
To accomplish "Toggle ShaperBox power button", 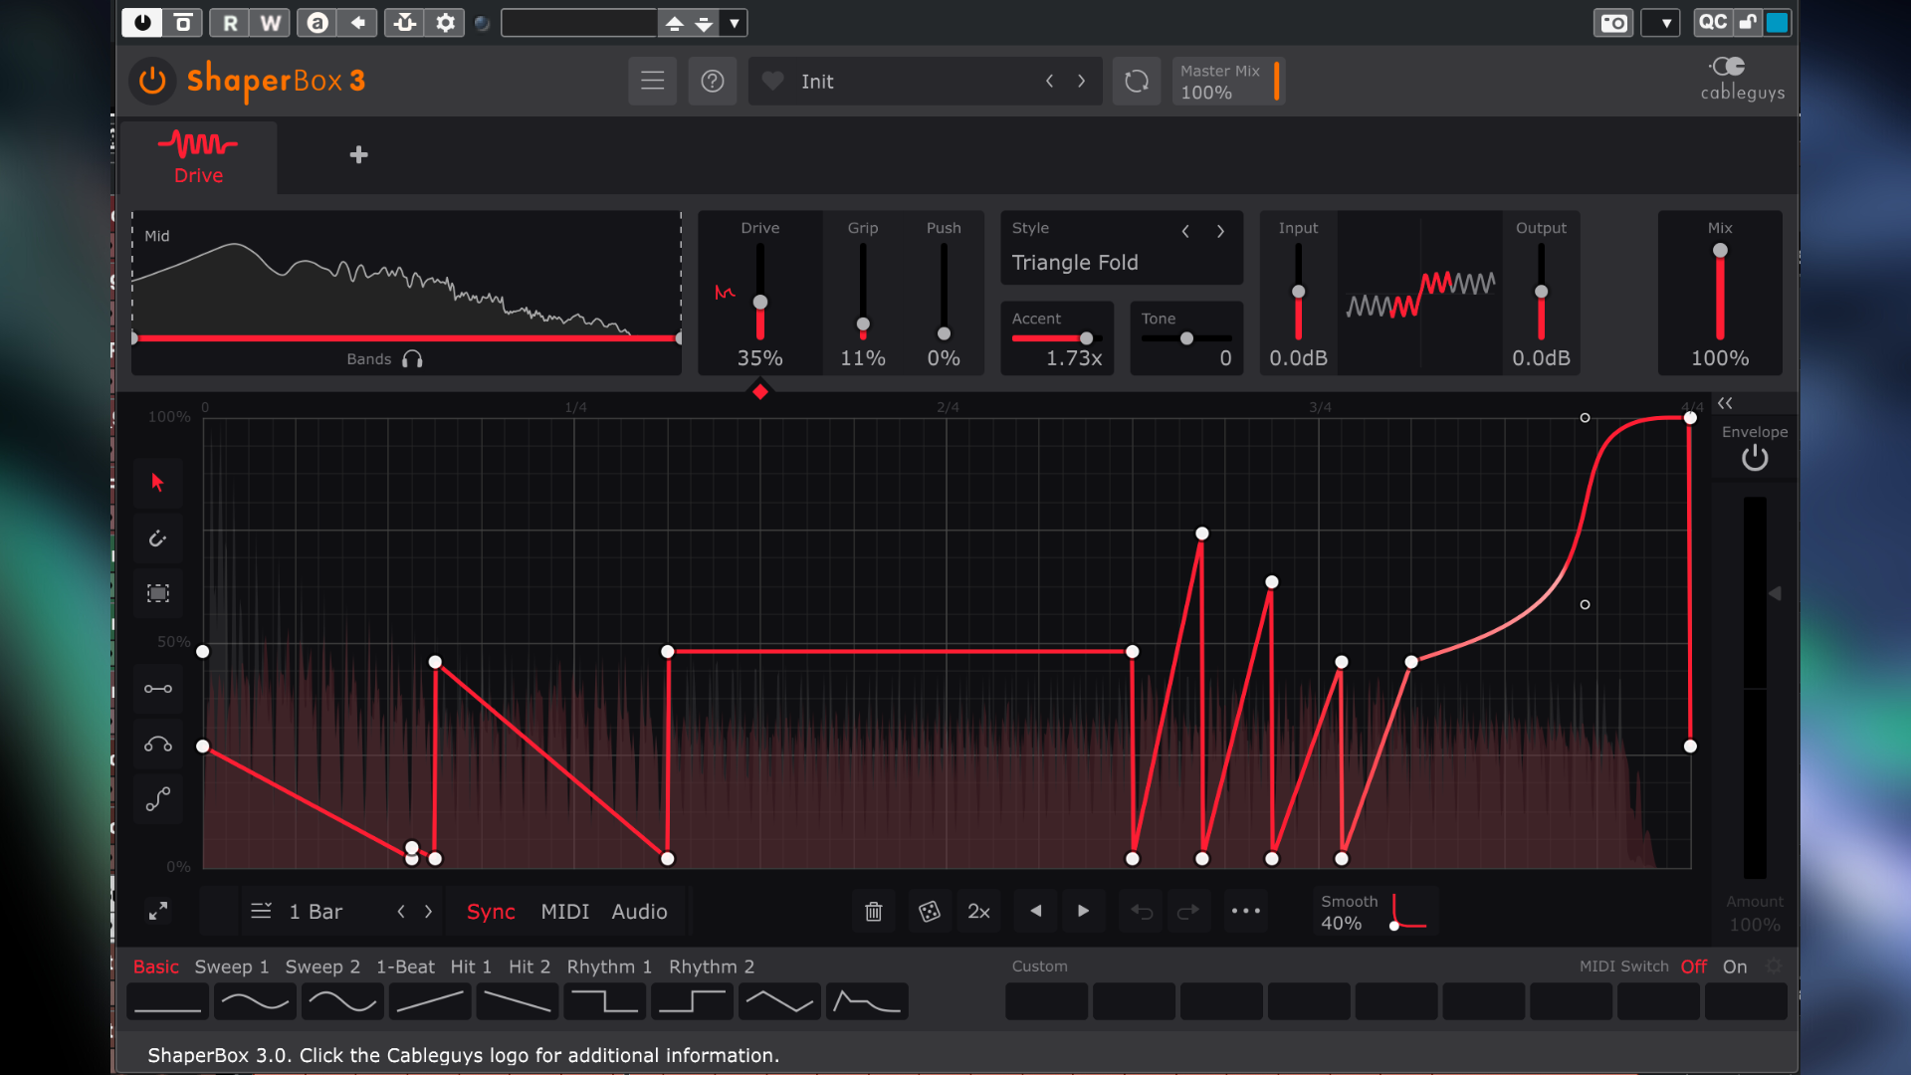I will (152, 81).
